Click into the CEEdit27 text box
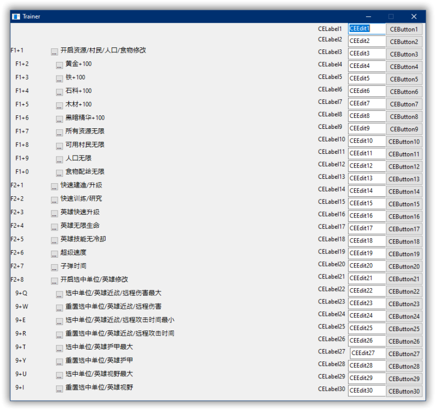The width and height of the screenshot is (435, 411). [368, 353]
